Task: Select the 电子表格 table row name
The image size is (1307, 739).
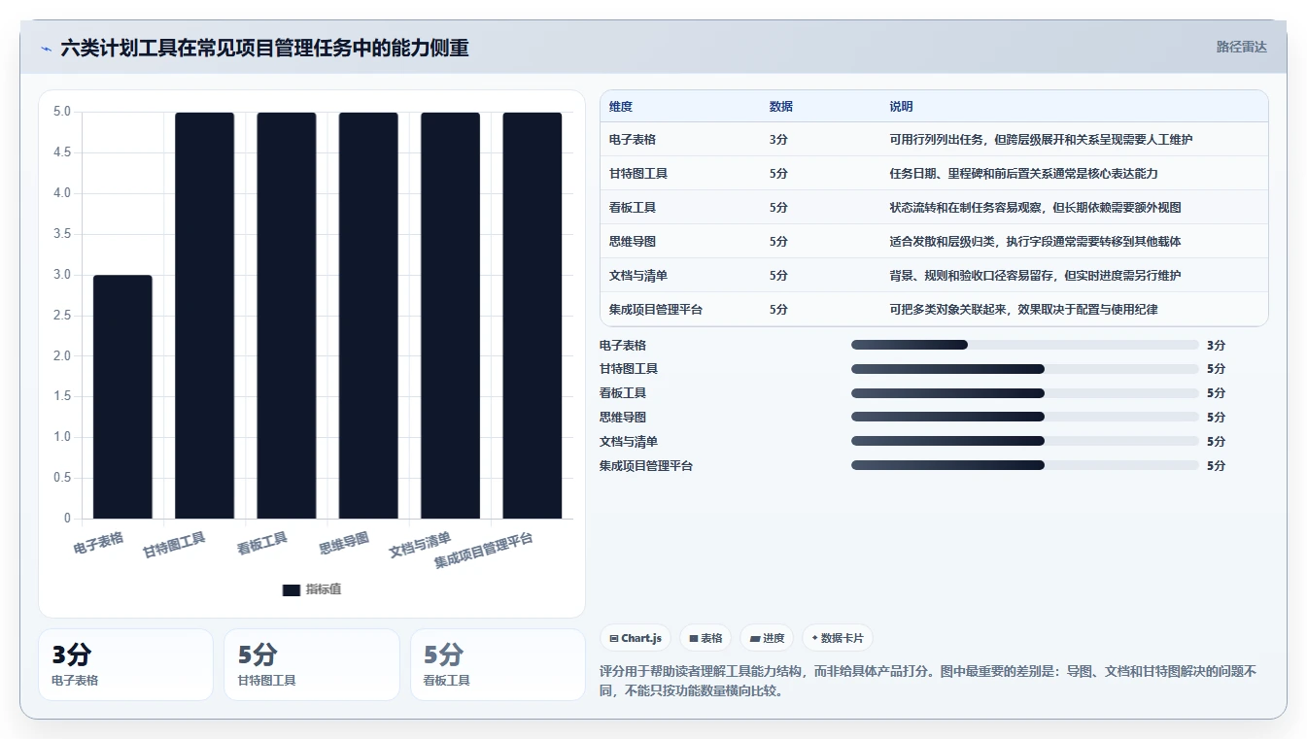Action: 633,140
